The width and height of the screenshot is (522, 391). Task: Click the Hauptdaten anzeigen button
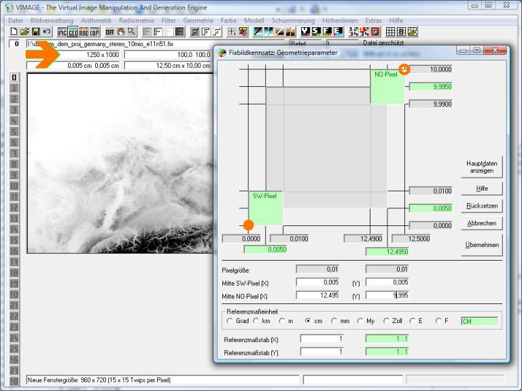point(482,167)
